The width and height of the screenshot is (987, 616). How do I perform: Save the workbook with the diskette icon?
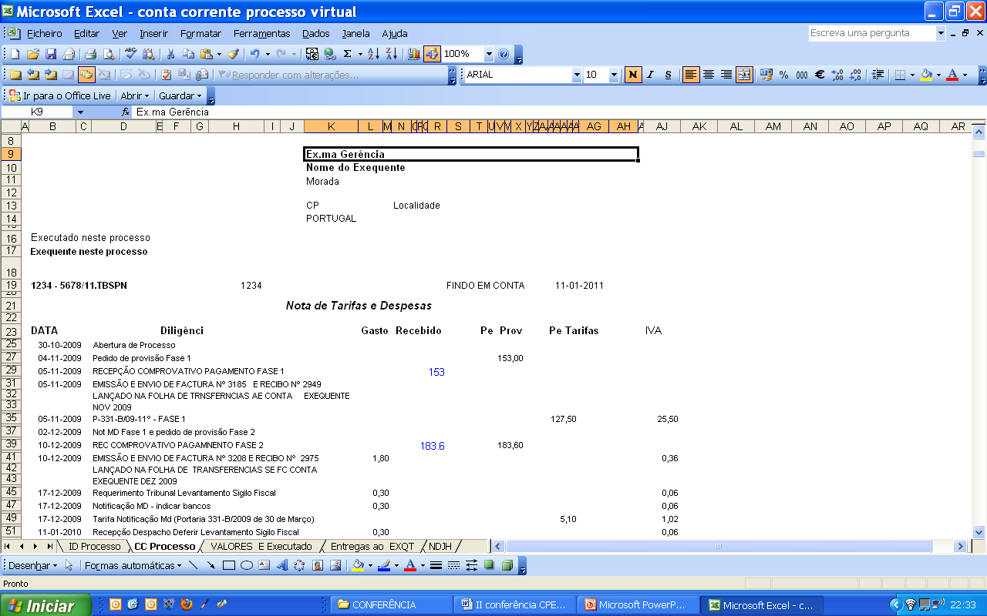(x=51, y=54)
